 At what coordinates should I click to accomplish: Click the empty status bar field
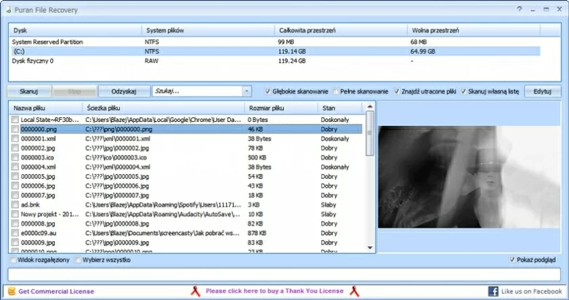284,274
